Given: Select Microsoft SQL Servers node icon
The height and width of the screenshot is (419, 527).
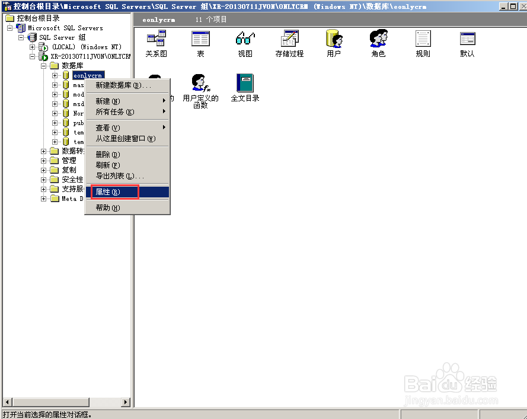Looking at the screenshot, I should tap(21, 28).
